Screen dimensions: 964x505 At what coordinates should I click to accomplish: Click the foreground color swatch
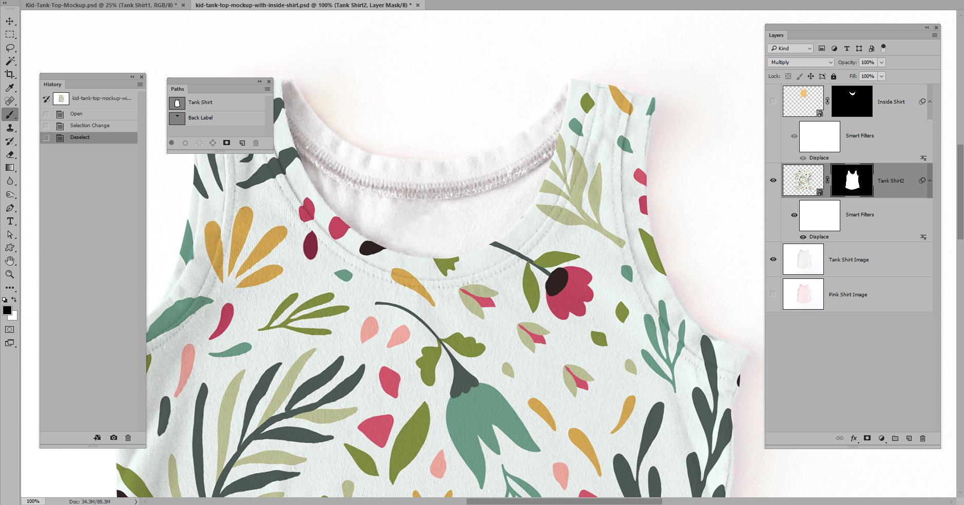click(7, 310)
